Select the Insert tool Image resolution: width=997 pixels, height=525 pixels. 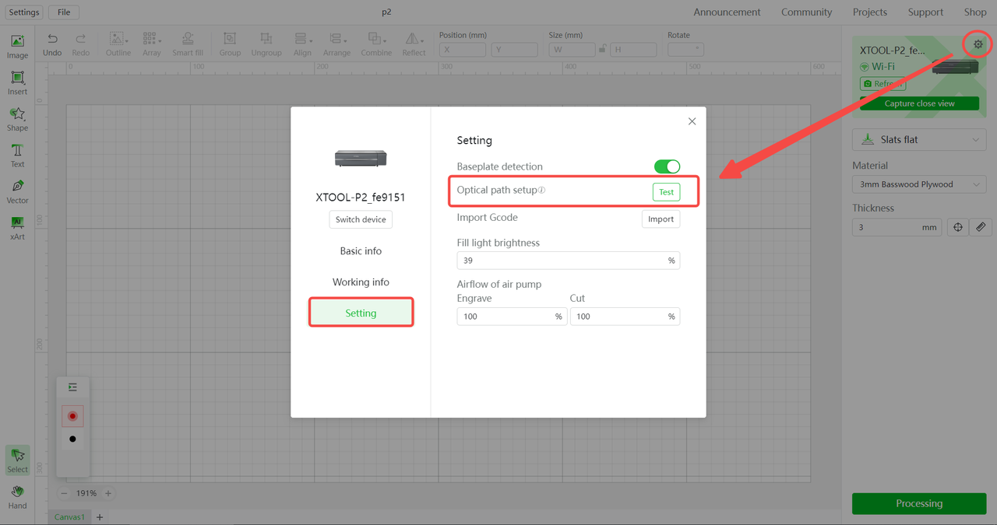[17, 82]
